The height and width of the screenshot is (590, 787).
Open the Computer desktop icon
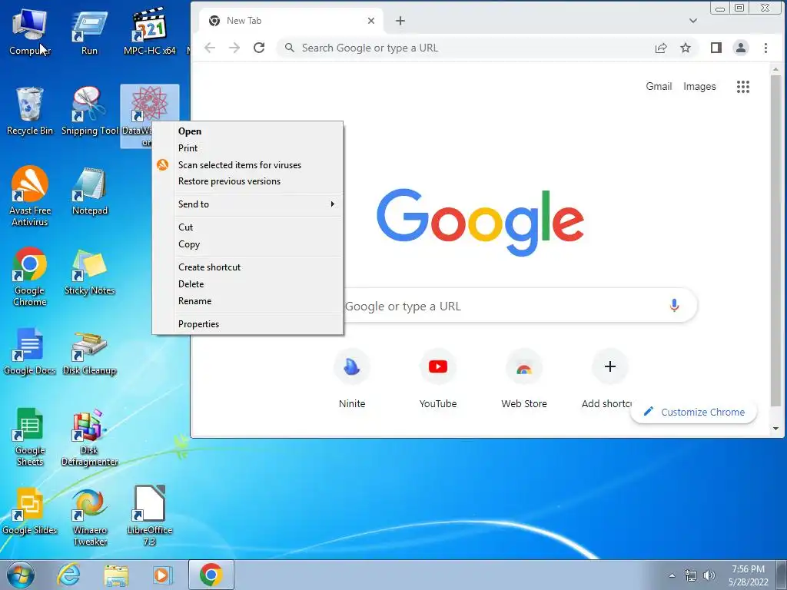[x=30, y=31]
